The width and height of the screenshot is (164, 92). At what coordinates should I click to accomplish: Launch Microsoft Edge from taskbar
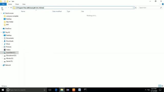56,90
